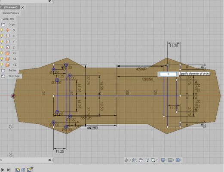Select the Pan hand tool
The width and height of the screenshot is (224, 172).
(x=141, y=160)
